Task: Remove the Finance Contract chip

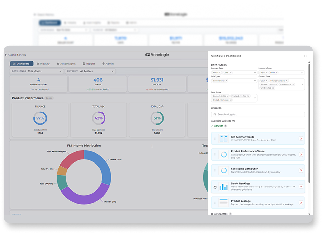Action: [287, 81]
